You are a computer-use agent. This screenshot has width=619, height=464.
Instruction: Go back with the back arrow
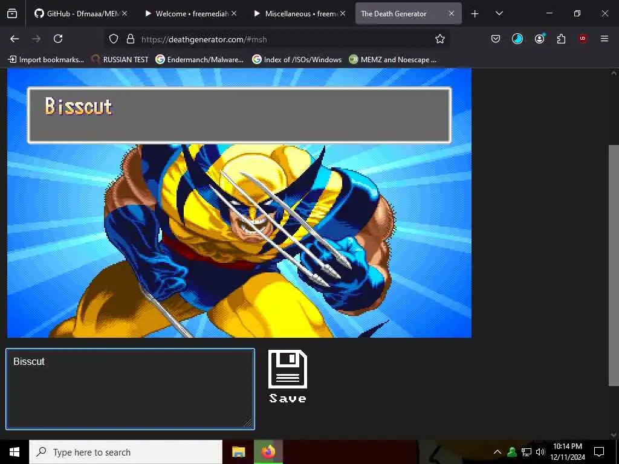pos(15,39)
